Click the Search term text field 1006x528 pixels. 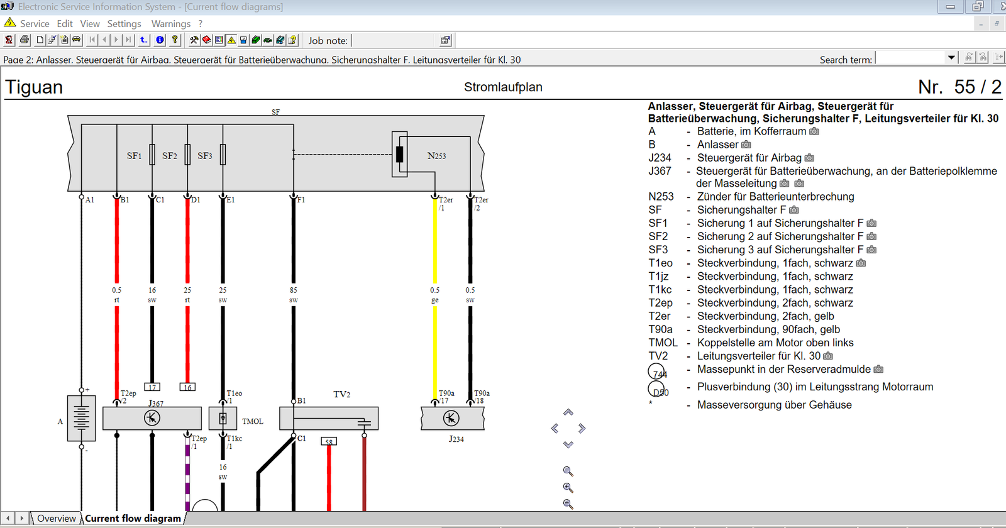click(910, 58)
